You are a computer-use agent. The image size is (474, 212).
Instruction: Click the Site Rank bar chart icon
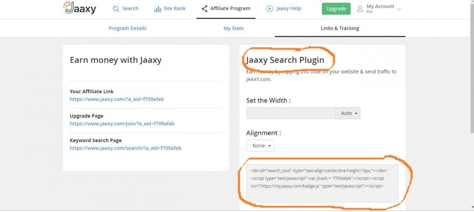click(158, 9)
